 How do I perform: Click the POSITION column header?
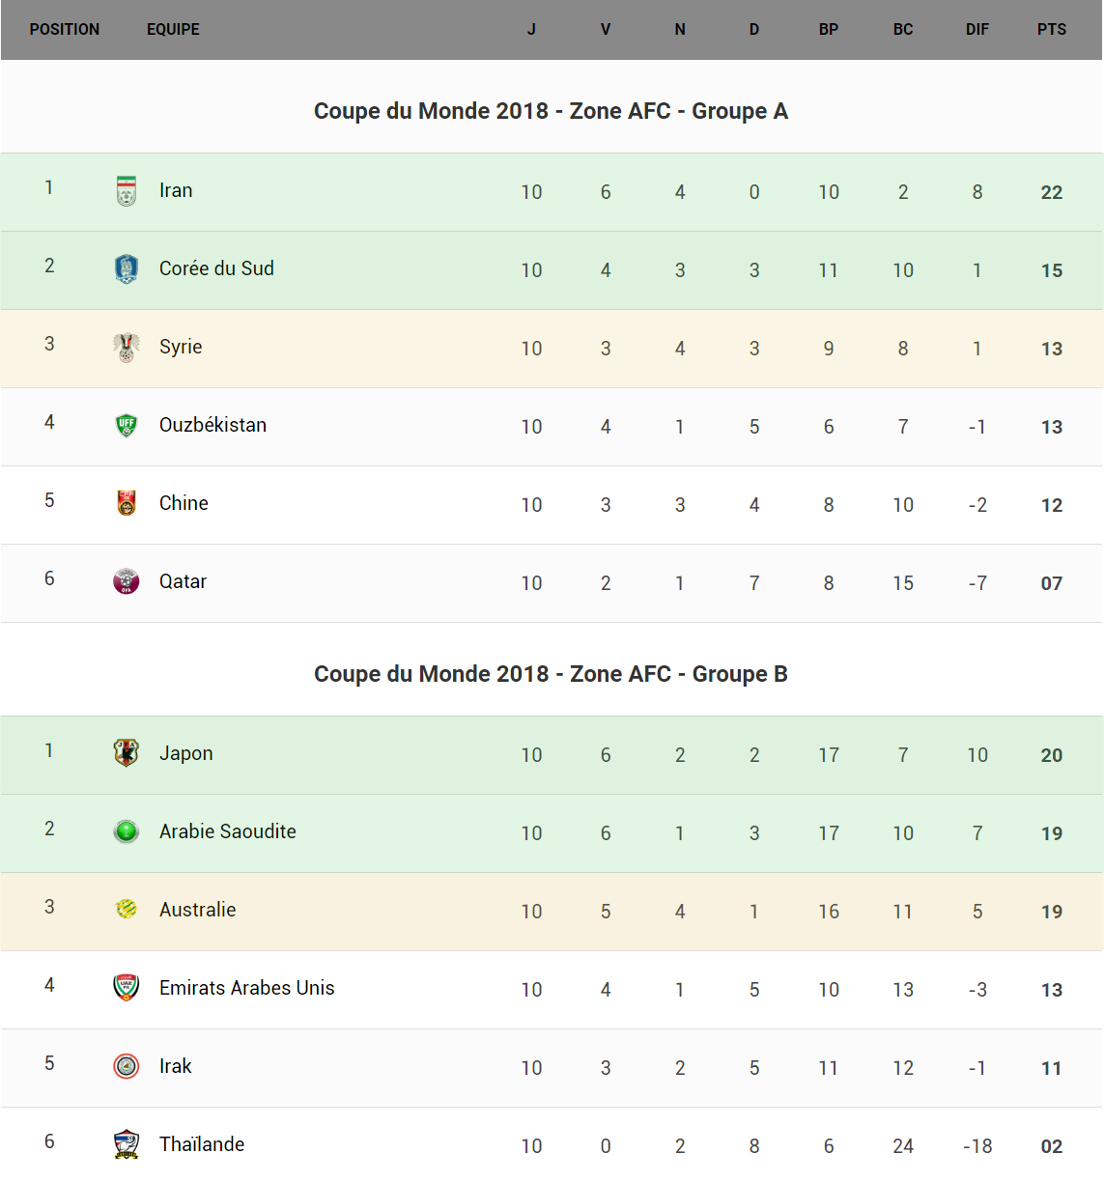pyautogui.click(x=65, y=30)
